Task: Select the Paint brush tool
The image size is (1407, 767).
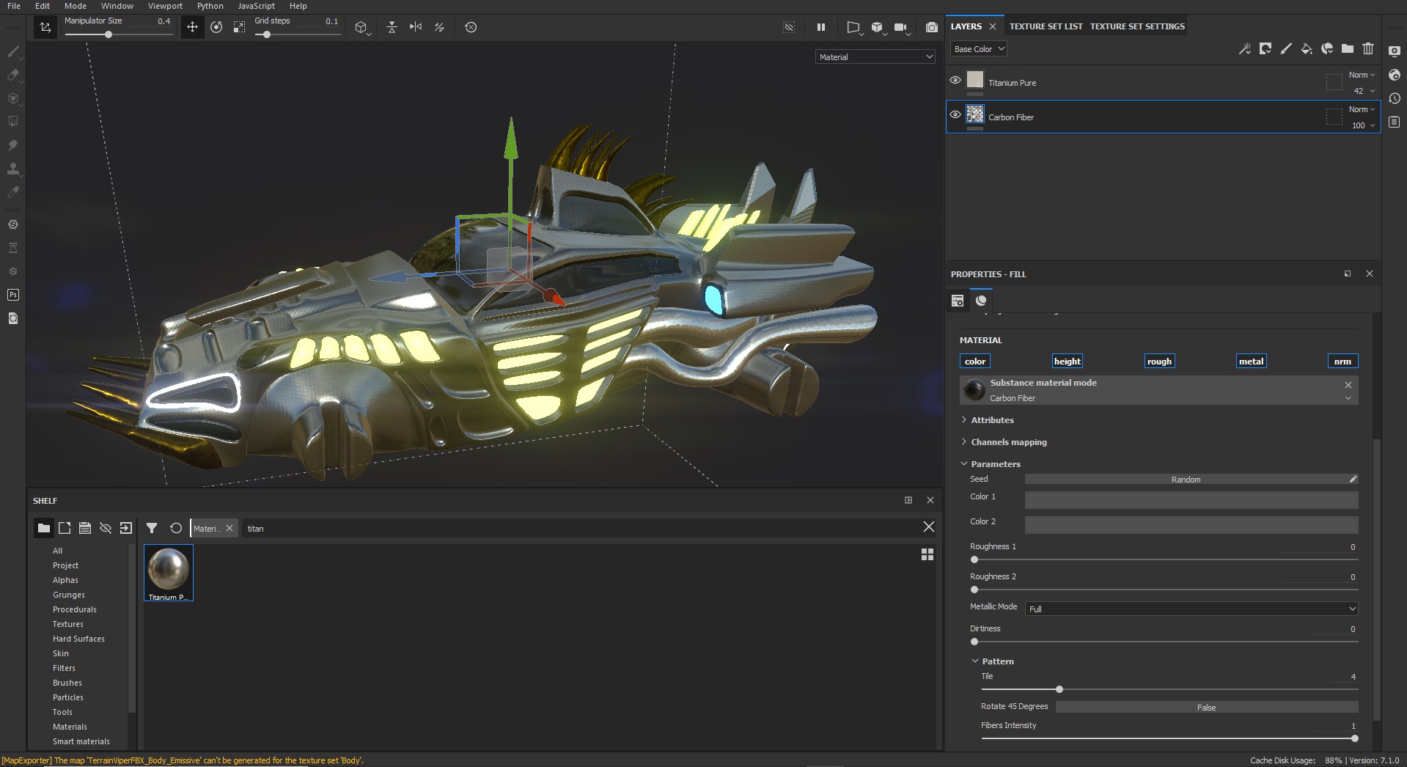Action: [x=13, y=51]
